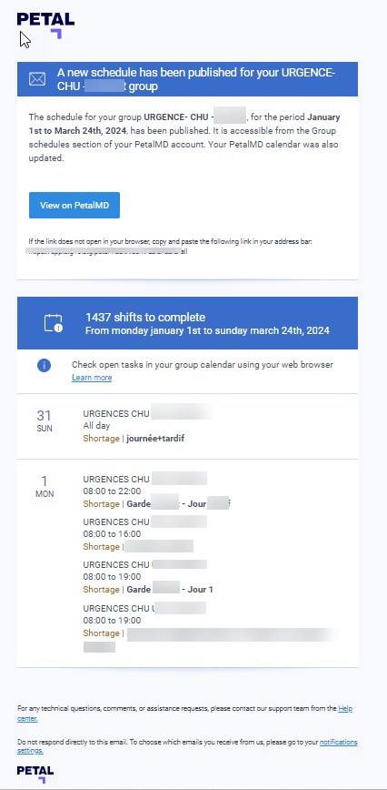Viewport: 387px width, 790px height.
Task: Click the journée+tardif shortage entry
Action: (x=134, y=439)
